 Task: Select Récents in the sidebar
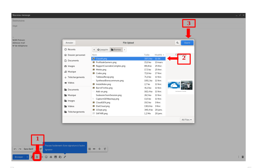click(x=71, y=50)
